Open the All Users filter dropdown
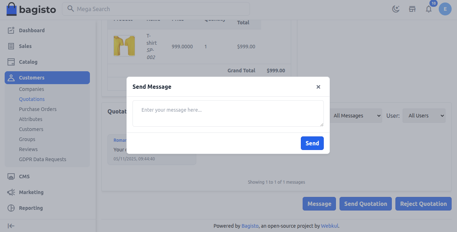 pos(424,116)
